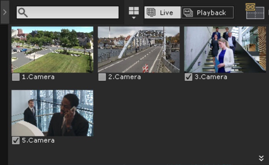269x165 pixels.
Task: Enable the 1.Camera checkbox
Action: point(16,77)
